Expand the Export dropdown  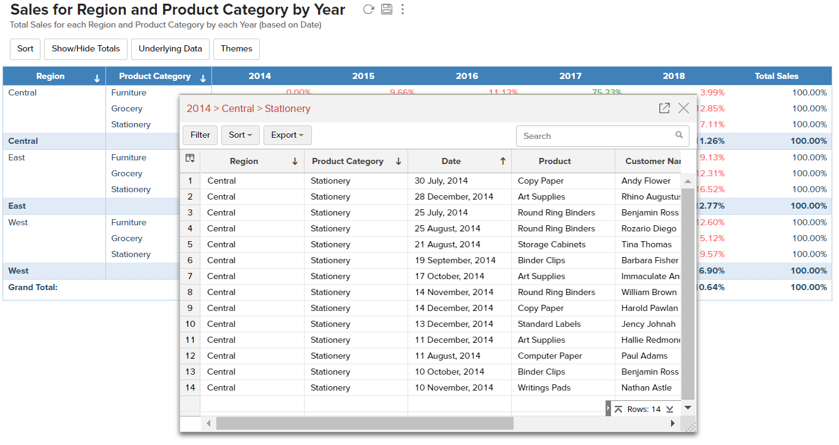click(287, 135)
